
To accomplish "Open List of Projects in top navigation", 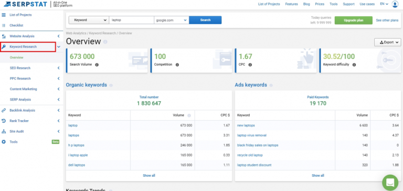I will coord(269,4).
